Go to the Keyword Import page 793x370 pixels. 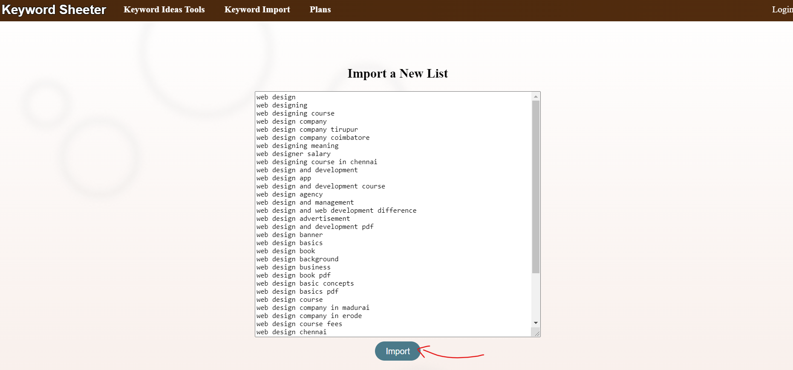(257, 10)
